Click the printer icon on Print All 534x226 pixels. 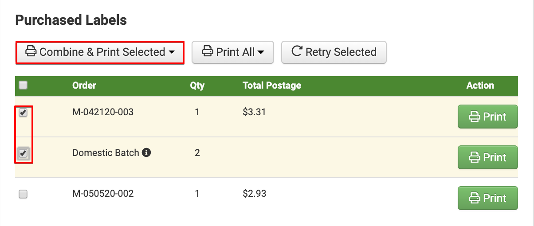coord(207,52)
